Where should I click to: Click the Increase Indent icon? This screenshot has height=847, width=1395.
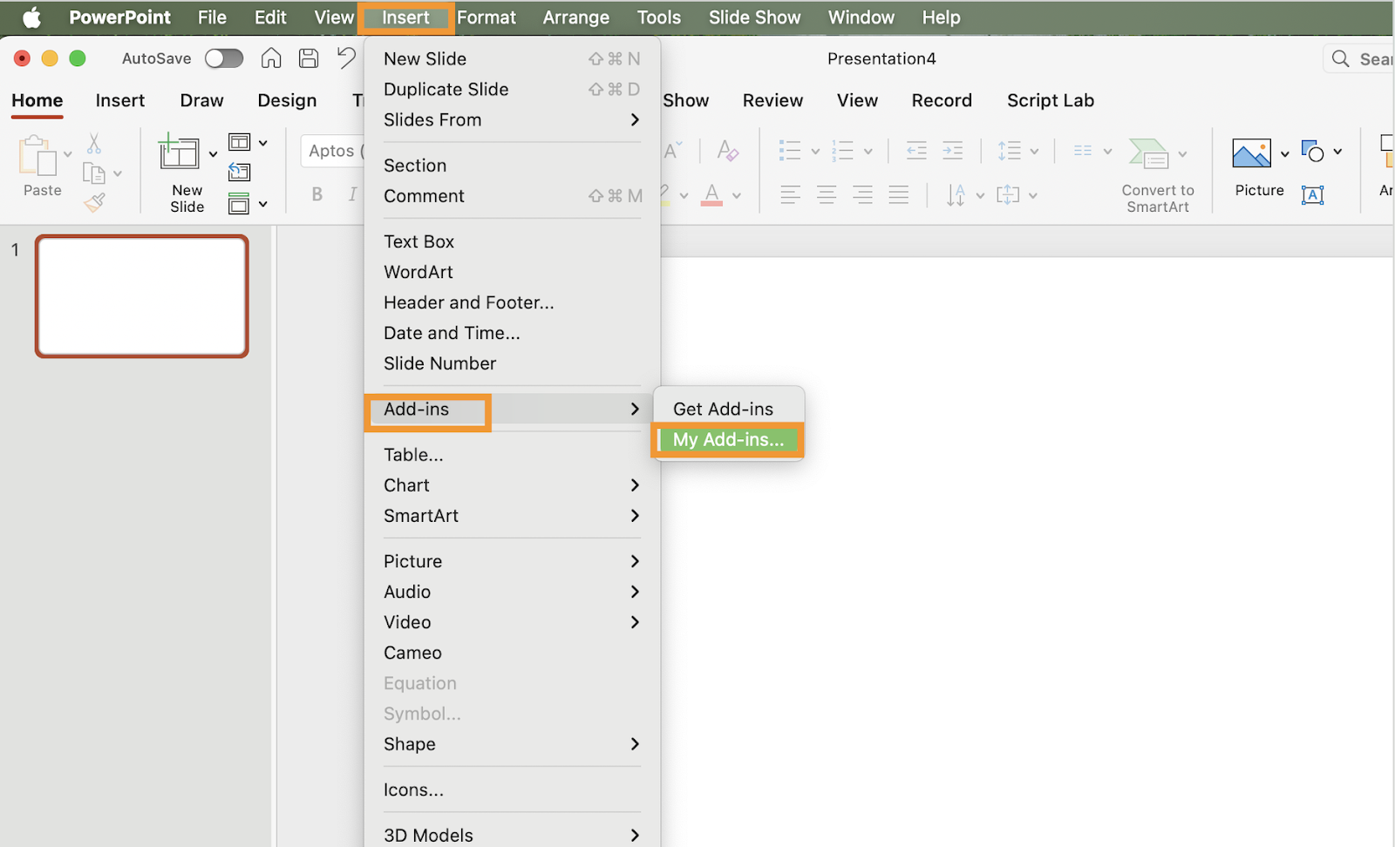click(x=953, y=151)
